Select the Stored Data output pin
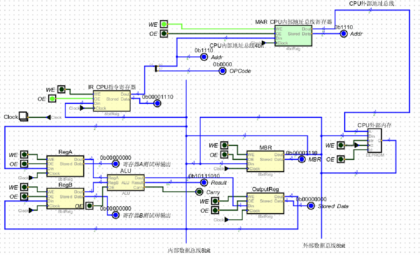The height and width of the screenshot is (255, 420). point(311,206)
